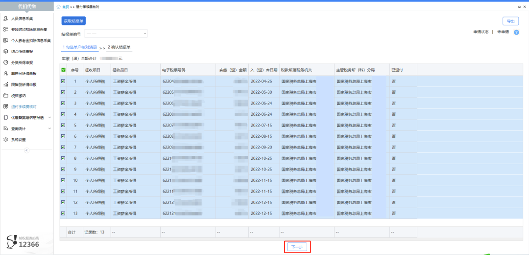Uncheck row 1 checkbox dated 2022-04-26
Image resolution: width=529 pixels, height=255 pixels.
click(63, 81)
